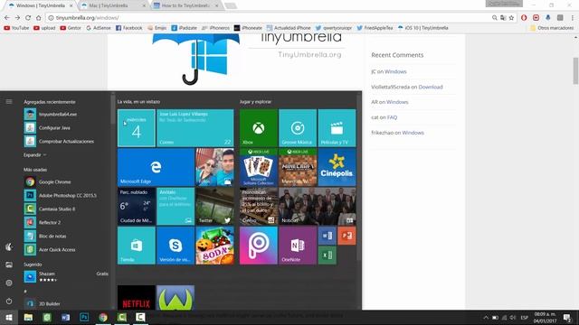Open the Dinero news tile
This screenshot has width=579, height=325.
click(x=259, y=206)
